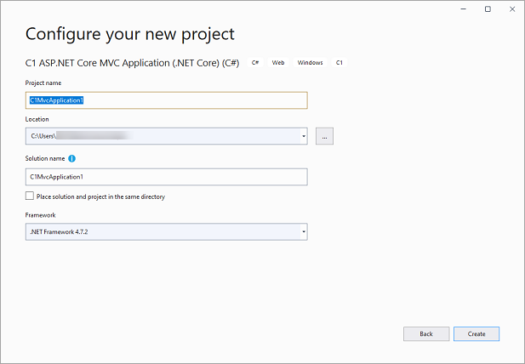Click the C1 ASP.NET Core MVC Application template title

point(133,63)
